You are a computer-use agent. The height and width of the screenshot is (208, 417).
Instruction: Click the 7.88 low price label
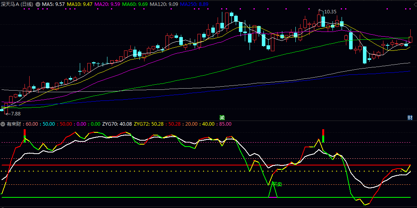16,113
